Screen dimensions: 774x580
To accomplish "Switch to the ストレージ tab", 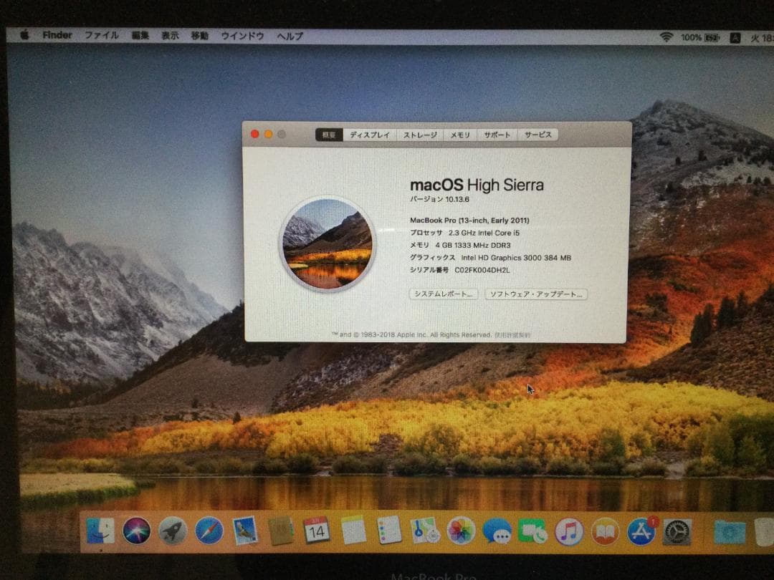I will (419, 135).
